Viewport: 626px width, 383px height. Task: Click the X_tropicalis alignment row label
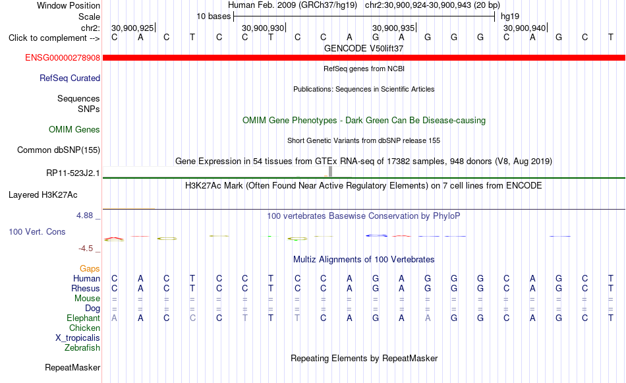click(78, 338)
